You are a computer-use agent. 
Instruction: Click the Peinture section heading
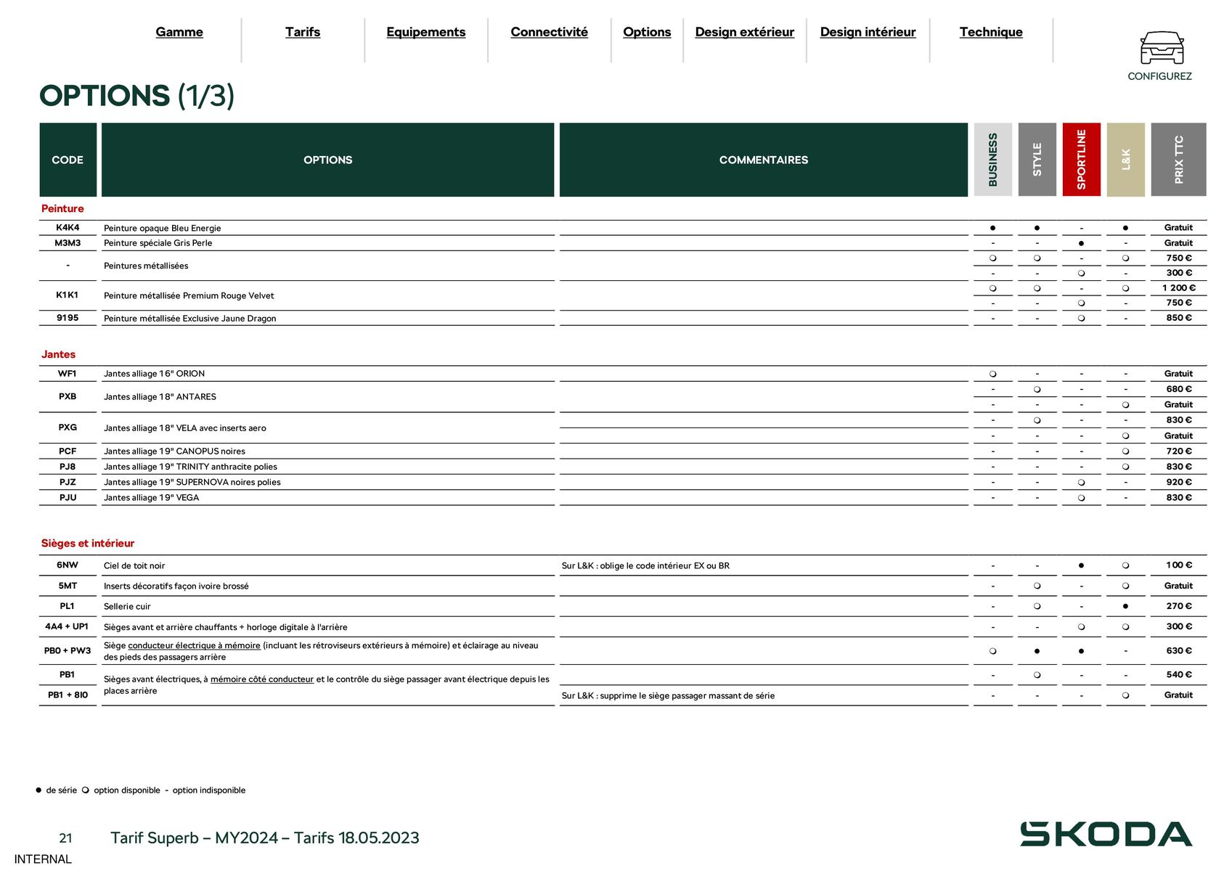pyautogui.click(x=62, y=209)
